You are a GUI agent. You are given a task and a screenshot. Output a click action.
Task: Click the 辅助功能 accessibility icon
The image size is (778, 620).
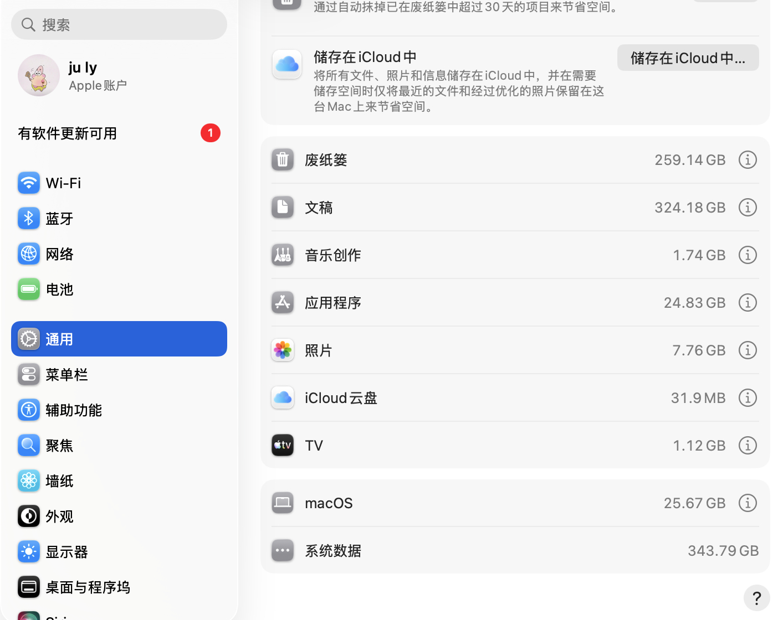pyautogui.click(x=29, y=410)
